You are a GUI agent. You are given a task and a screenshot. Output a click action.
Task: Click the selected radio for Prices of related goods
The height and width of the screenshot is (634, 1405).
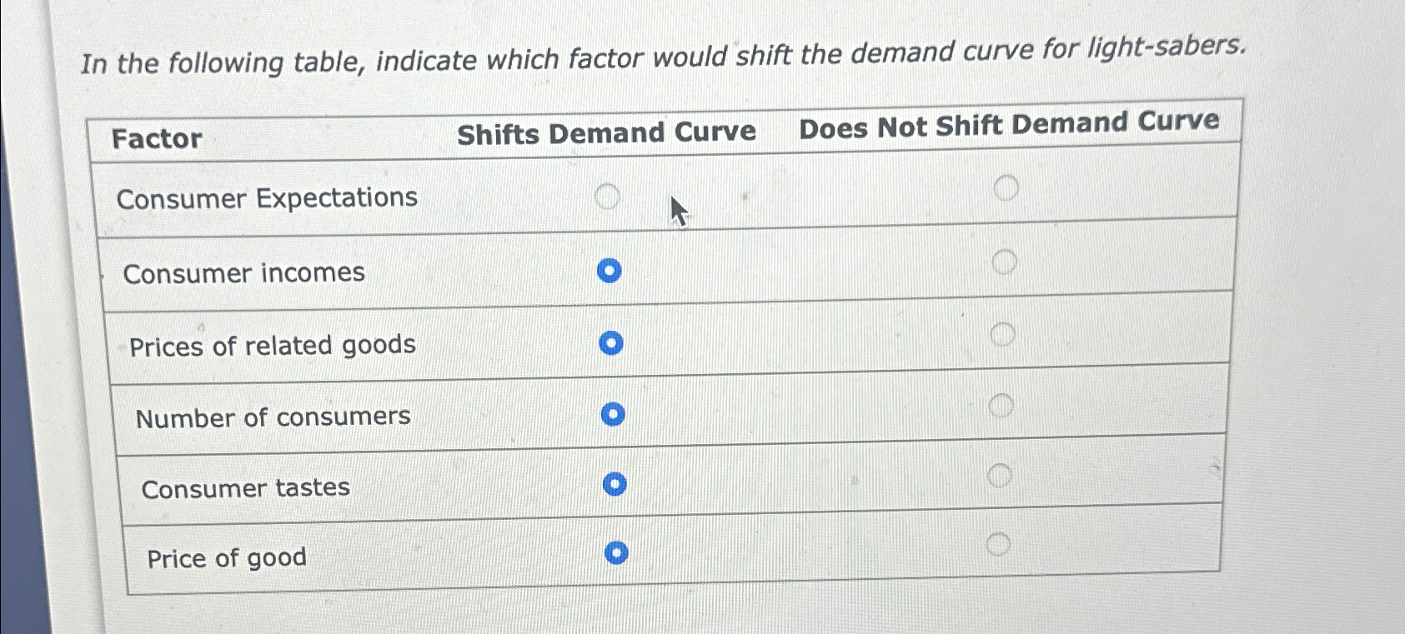click(611, 343)
